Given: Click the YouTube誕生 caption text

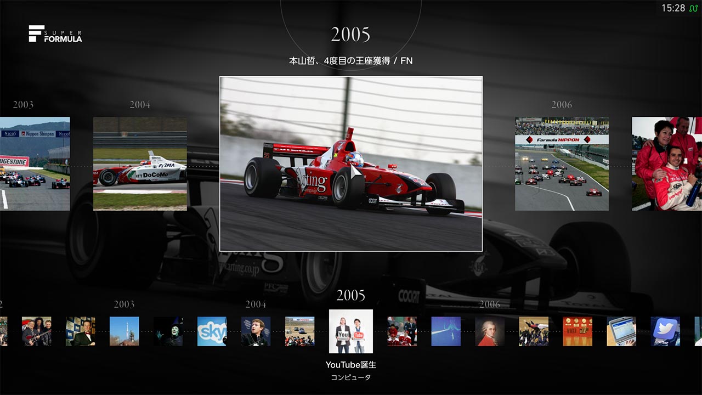Looking at the screenshot, I should [350, 365].
